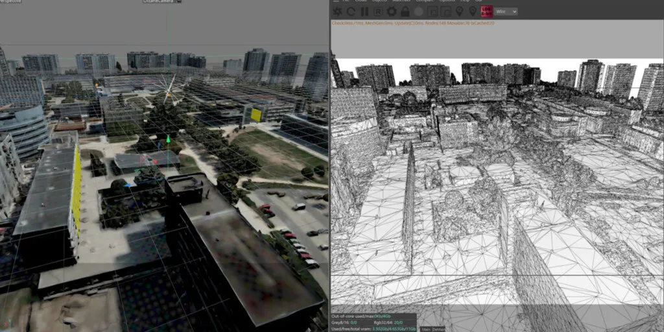
Task: Click the first region frame icon
Action: (x=433, y=12)
